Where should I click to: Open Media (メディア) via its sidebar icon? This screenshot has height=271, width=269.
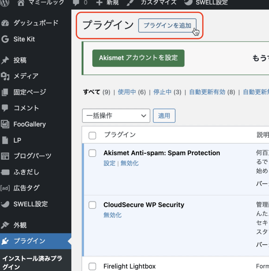(5, 76)
